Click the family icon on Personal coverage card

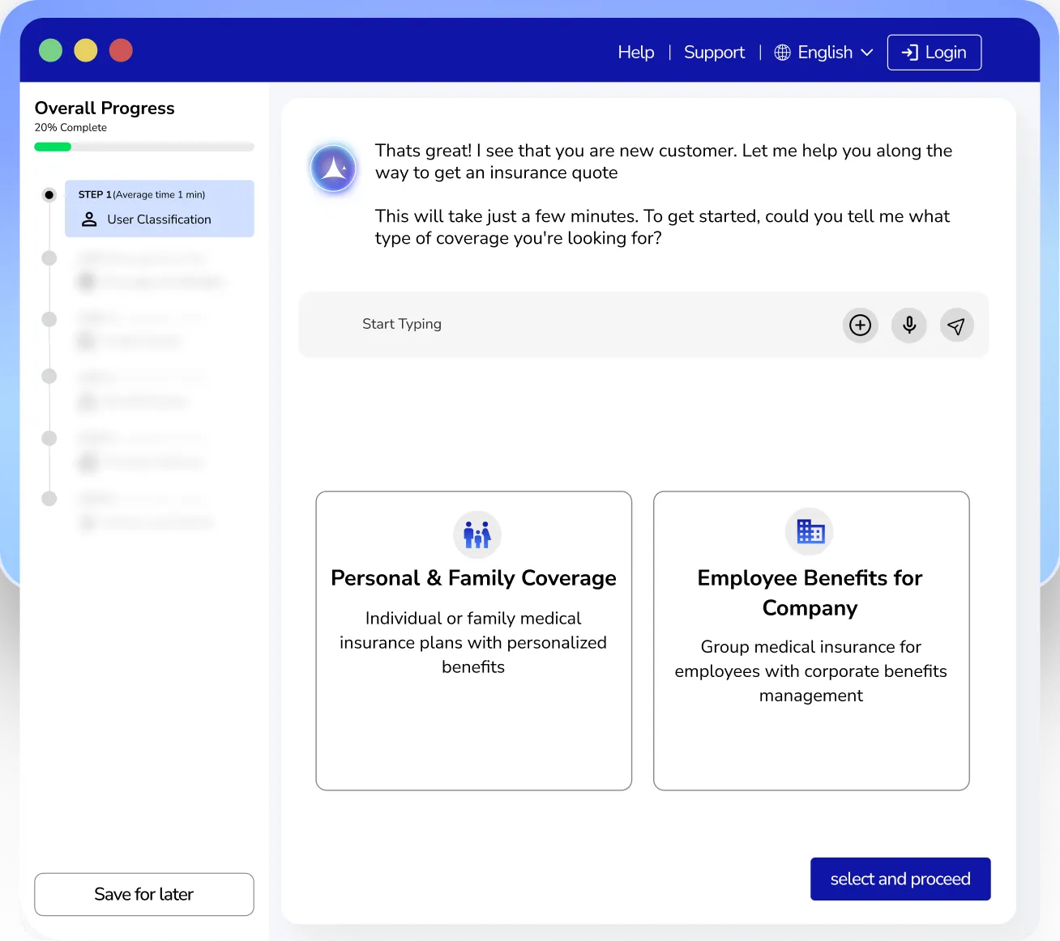coord(477,534)
